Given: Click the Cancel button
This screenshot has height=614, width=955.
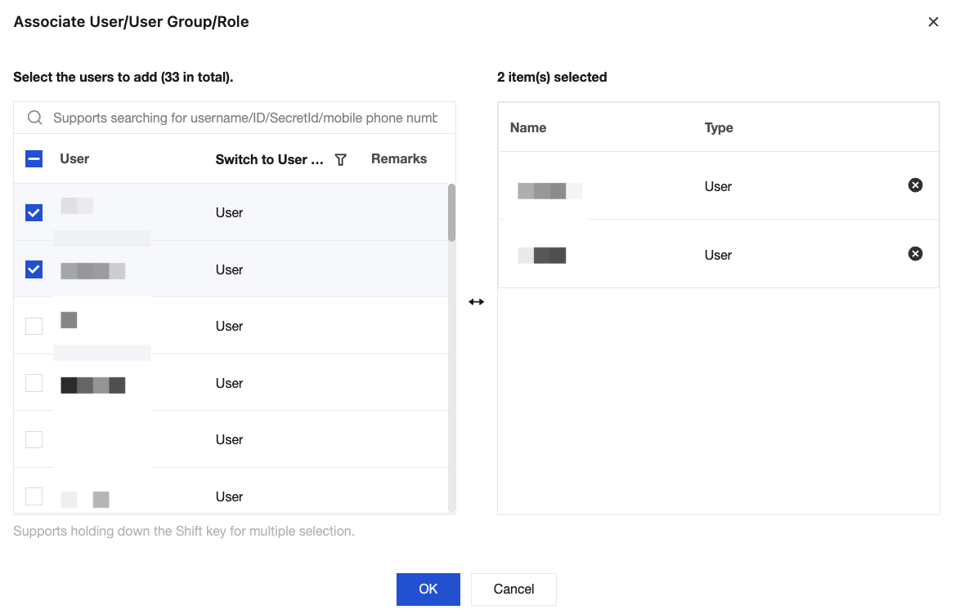Looking at the screenshot, I should point(513,589).
